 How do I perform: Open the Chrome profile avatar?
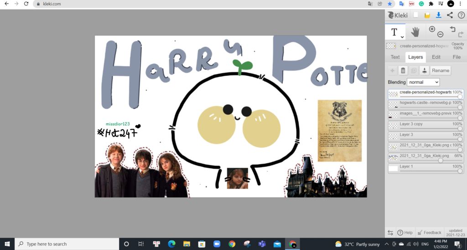451,4
